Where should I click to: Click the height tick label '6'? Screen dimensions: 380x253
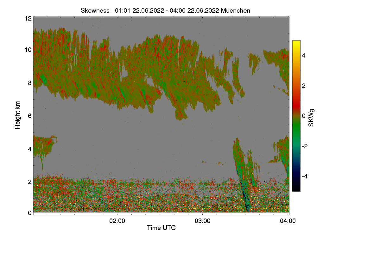29,116
